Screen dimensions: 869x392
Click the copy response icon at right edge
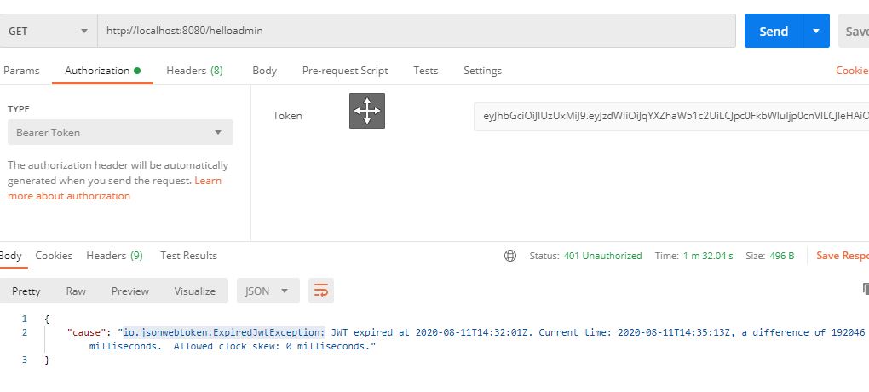pos(865,288)
